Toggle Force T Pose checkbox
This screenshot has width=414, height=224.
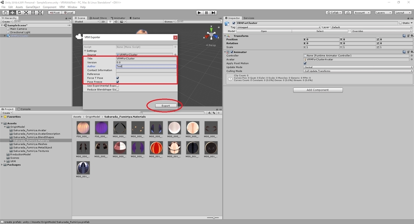pyautogui.click(x=118, y=78)
